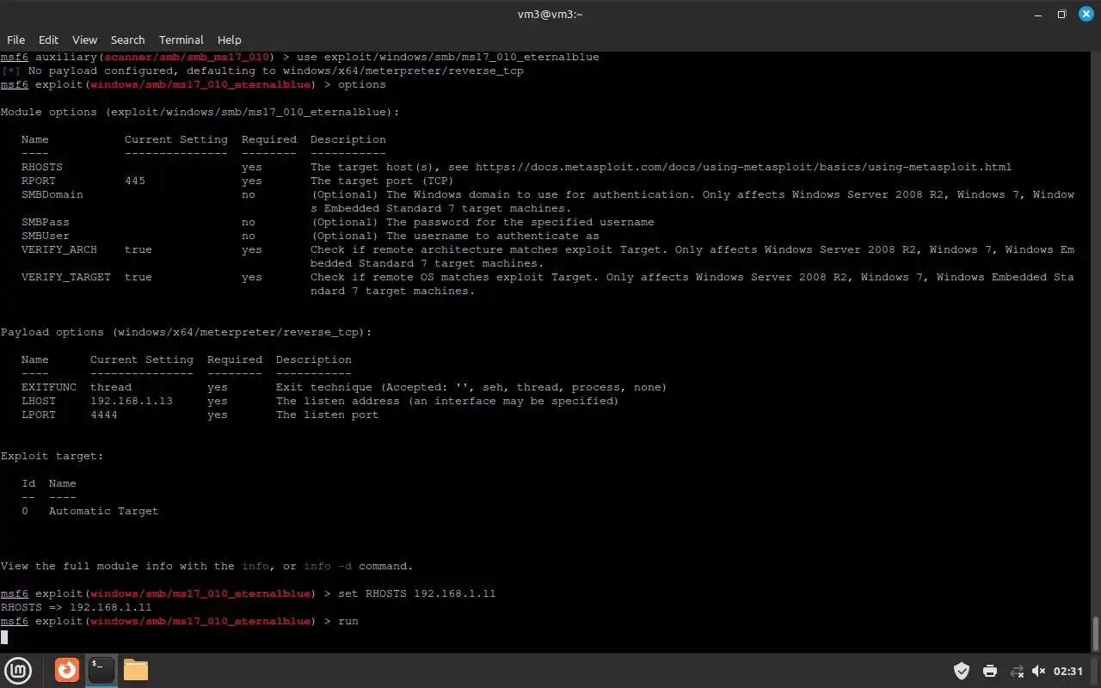
Task: Click the LHOST value 192.168.1.13
Action: [x=132, y=401]
